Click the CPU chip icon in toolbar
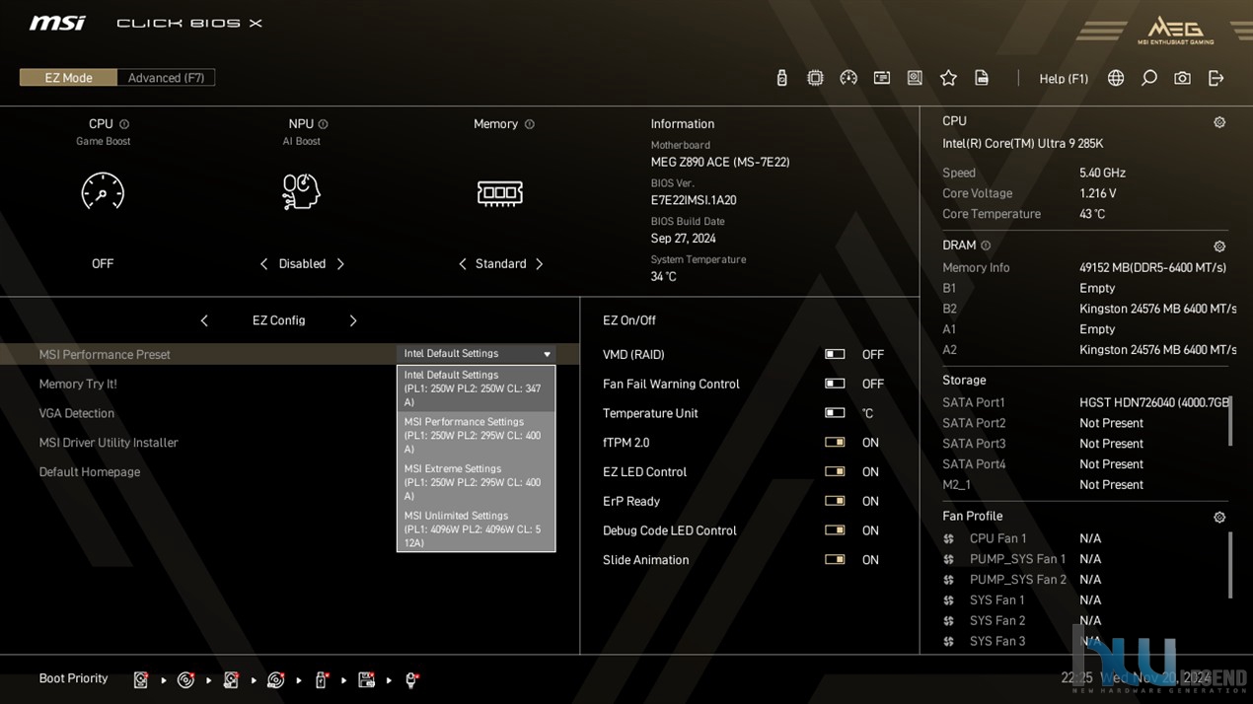 [x=815, y=78]
